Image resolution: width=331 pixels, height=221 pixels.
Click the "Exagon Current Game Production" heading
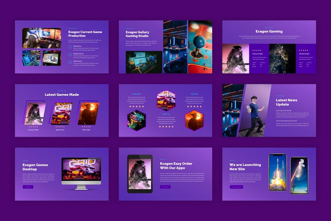[x=85, y=34]
